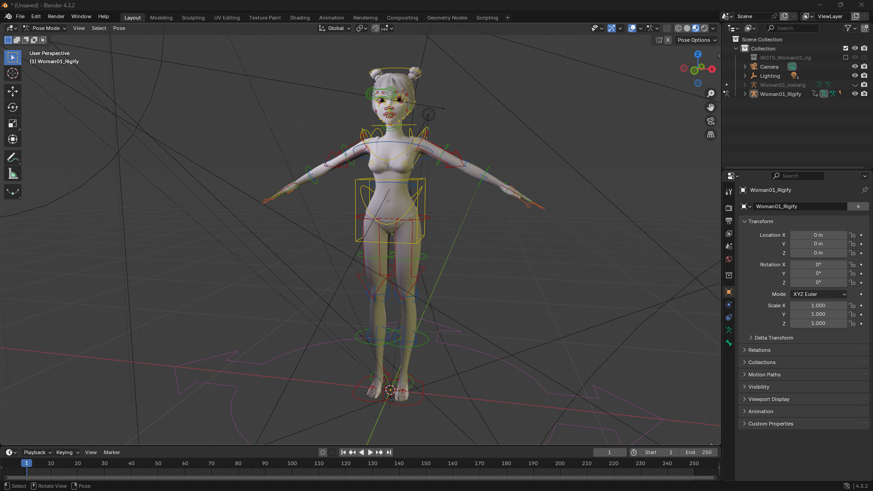The image size is (873, 491).
Task: Activate the Scale tool
Action: tap(12, 123)
